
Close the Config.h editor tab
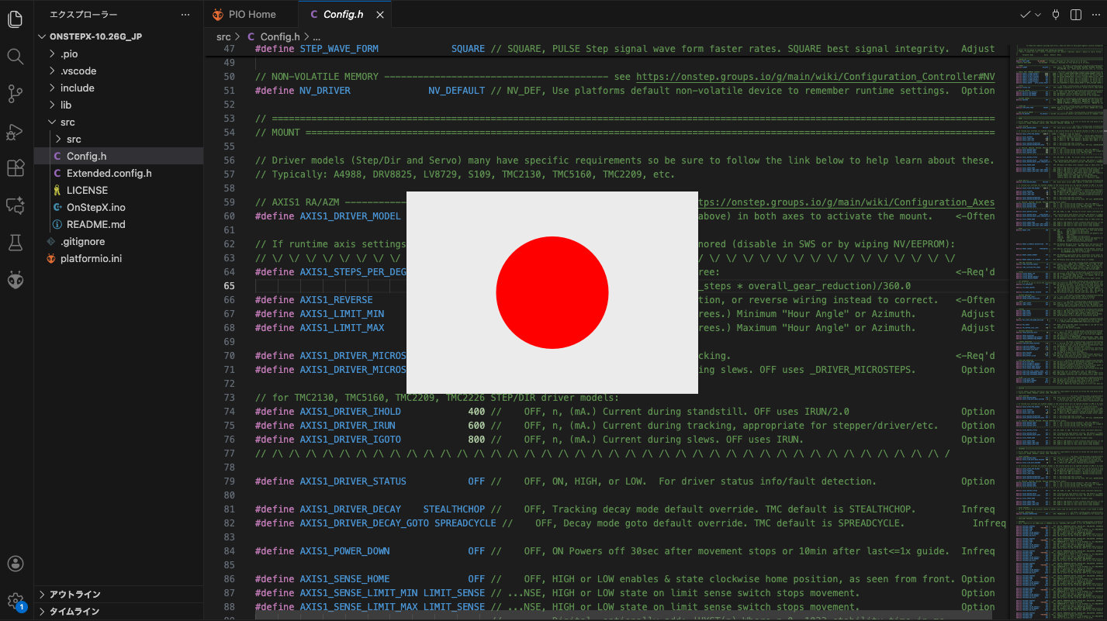point(378,15)
